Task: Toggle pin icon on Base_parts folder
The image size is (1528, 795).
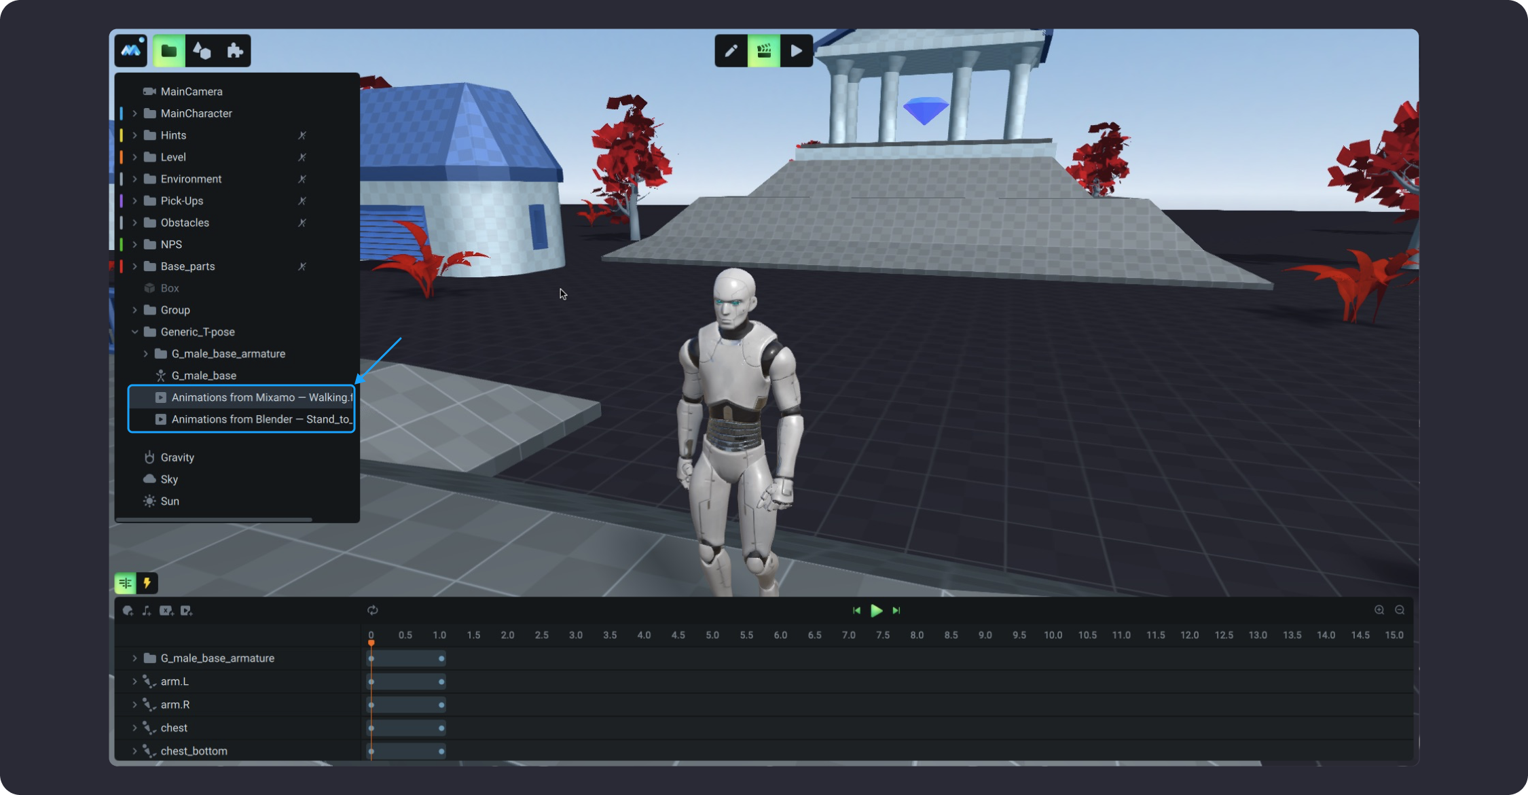Action: click(x=302, y=266)
